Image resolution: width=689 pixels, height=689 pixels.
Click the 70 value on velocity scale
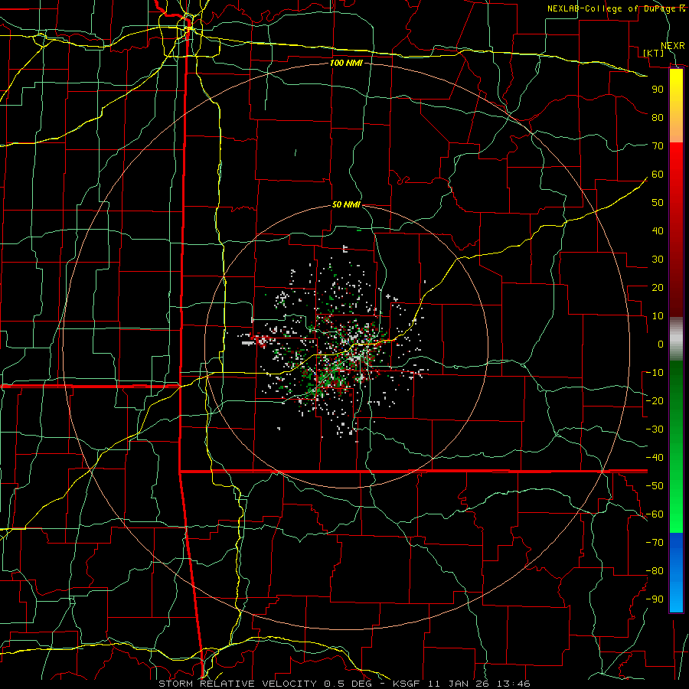[658, 146]
